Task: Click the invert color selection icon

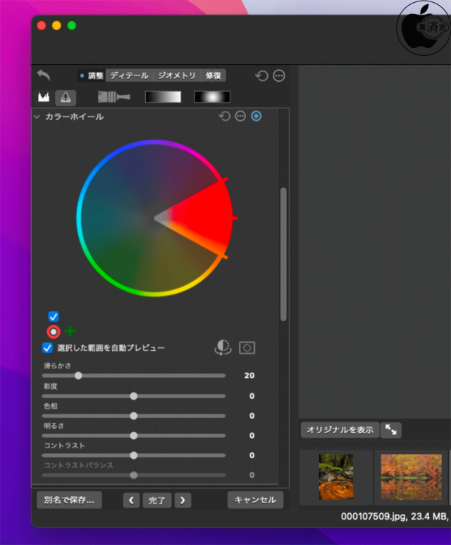Action: coord(223,347)
